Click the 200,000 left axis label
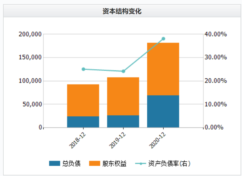This screenshot has height=176, width=242. (30, 34)
